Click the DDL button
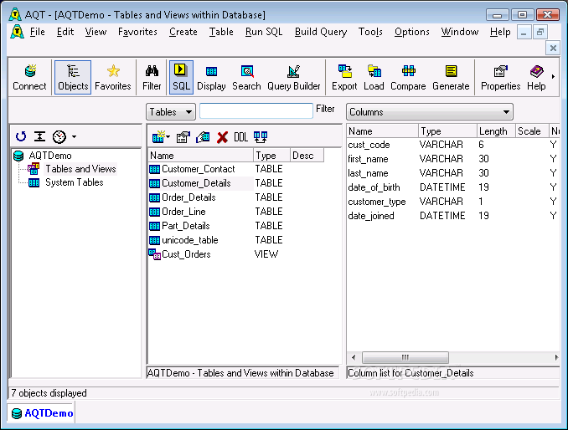The height and width of the screenshot is (430, 568). [x=241, y=137]
